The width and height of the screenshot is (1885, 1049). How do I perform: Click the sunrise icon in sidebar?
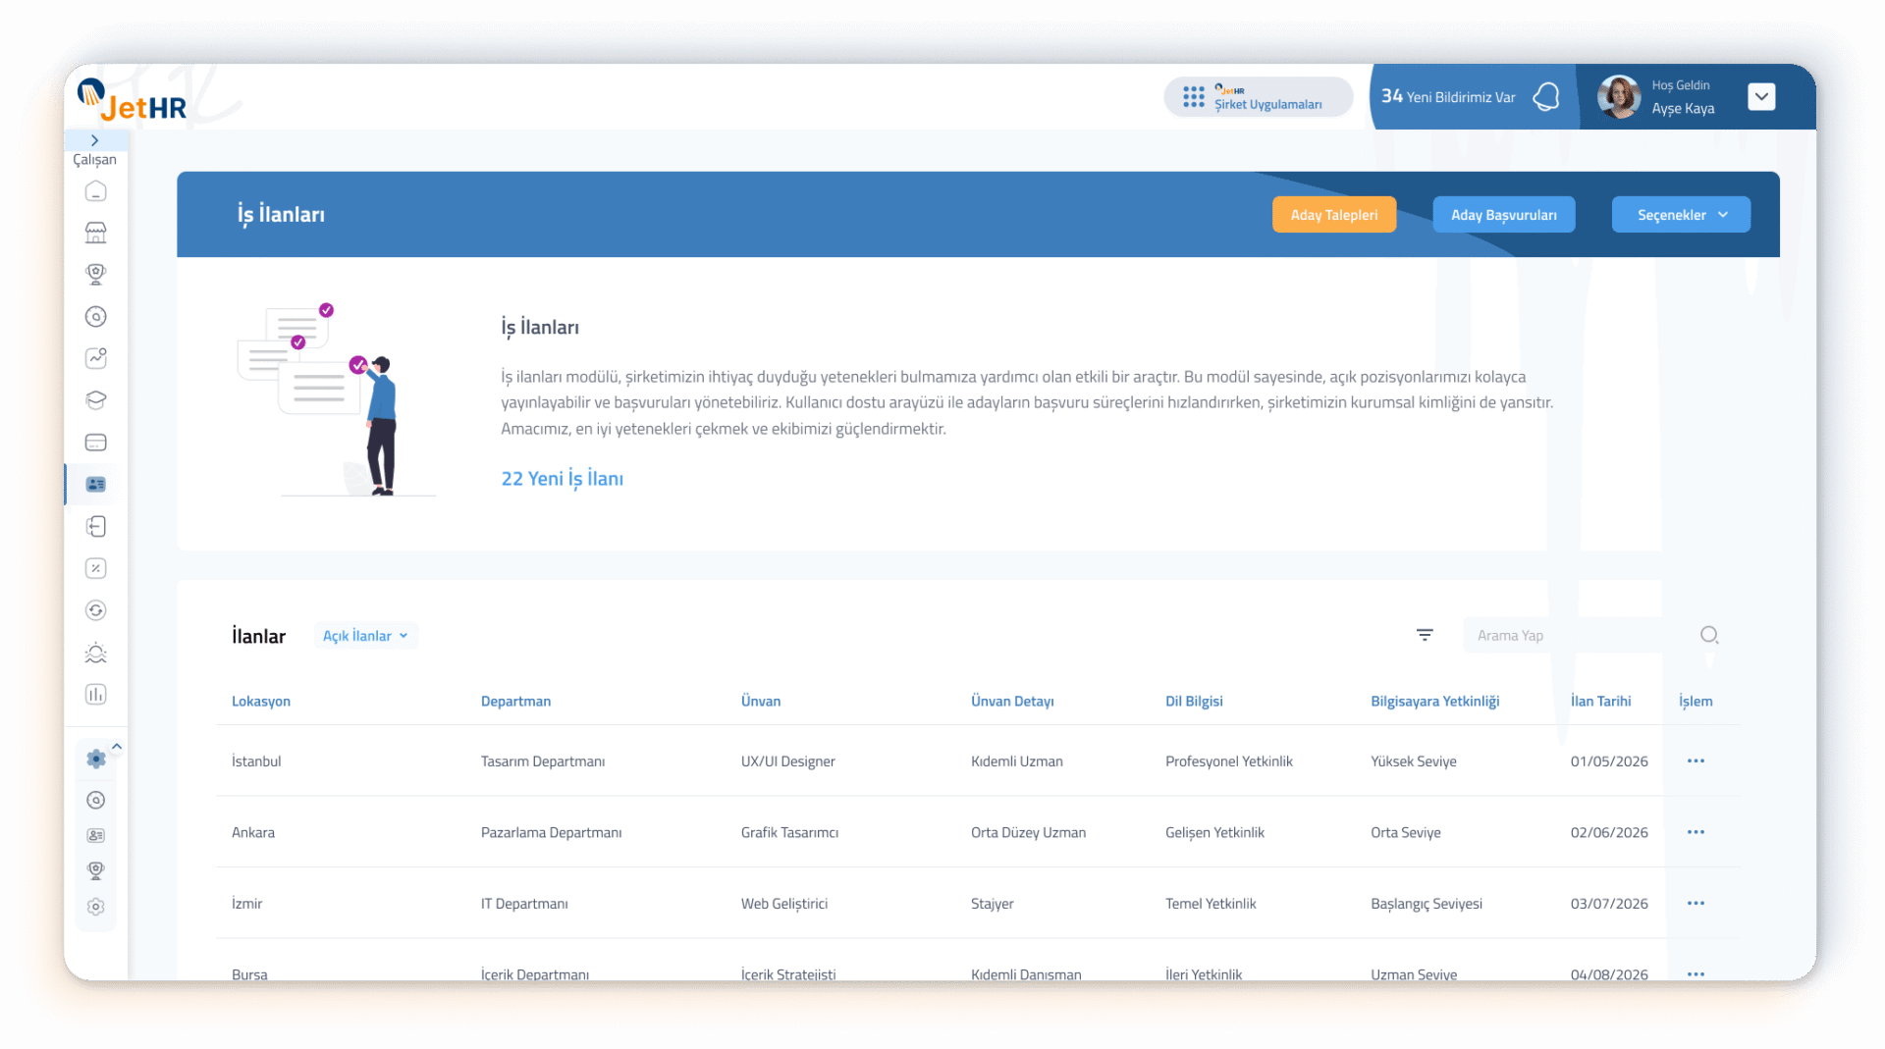point(95,653)
